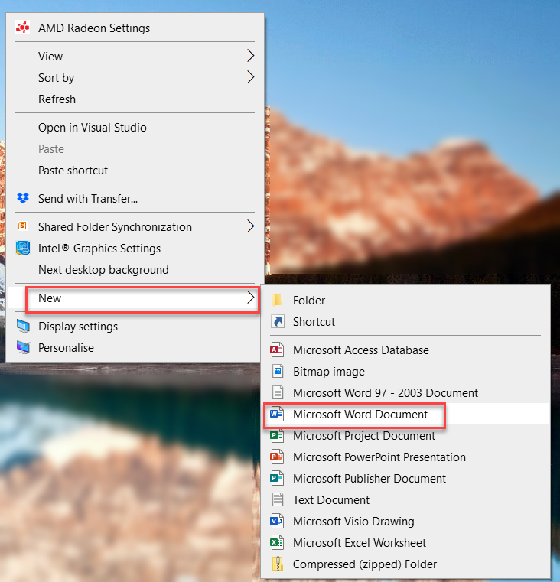560x582 pixels.
Task: Create a new Shortcut
Action: tap(405, 321)
